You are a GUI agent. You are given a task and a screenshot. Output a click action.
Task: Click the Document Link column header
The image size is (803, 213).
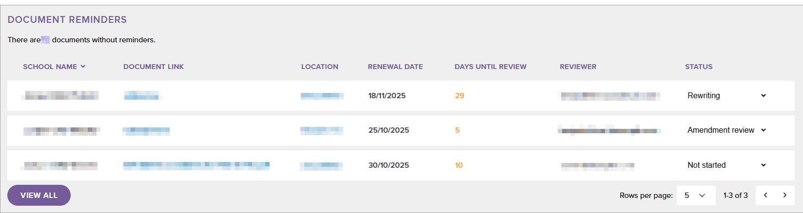[x=154, y=67]
